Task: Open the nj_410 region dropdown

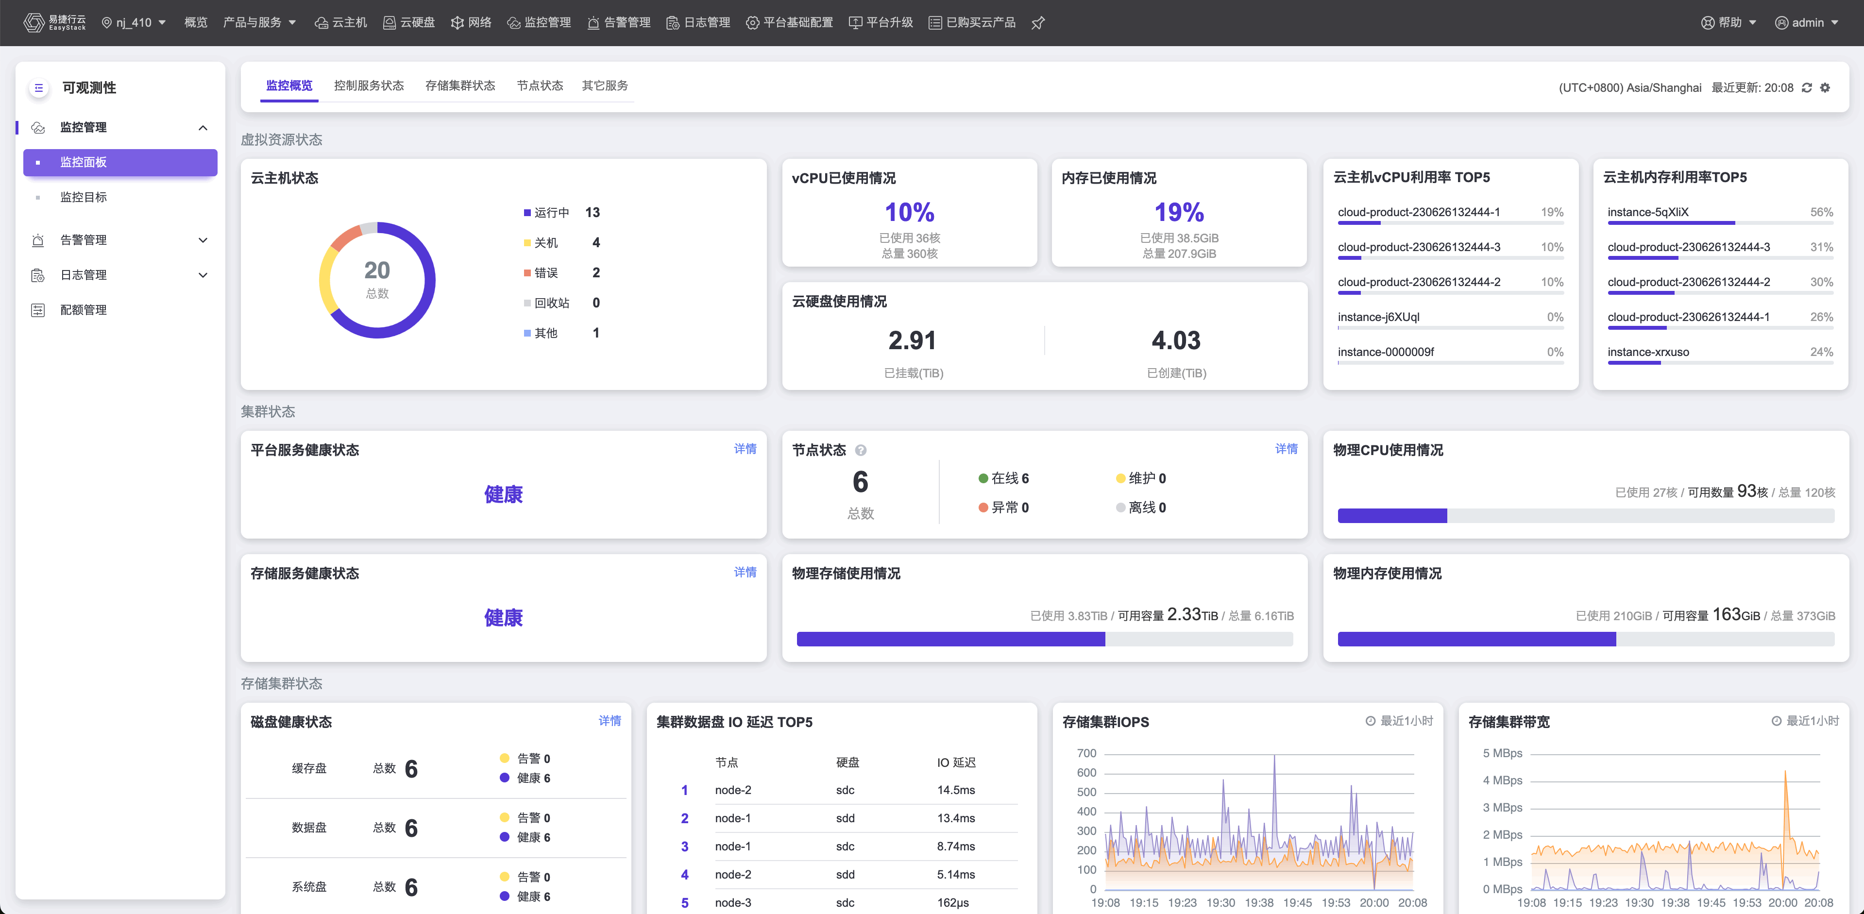Action: (x=134, y=23)
